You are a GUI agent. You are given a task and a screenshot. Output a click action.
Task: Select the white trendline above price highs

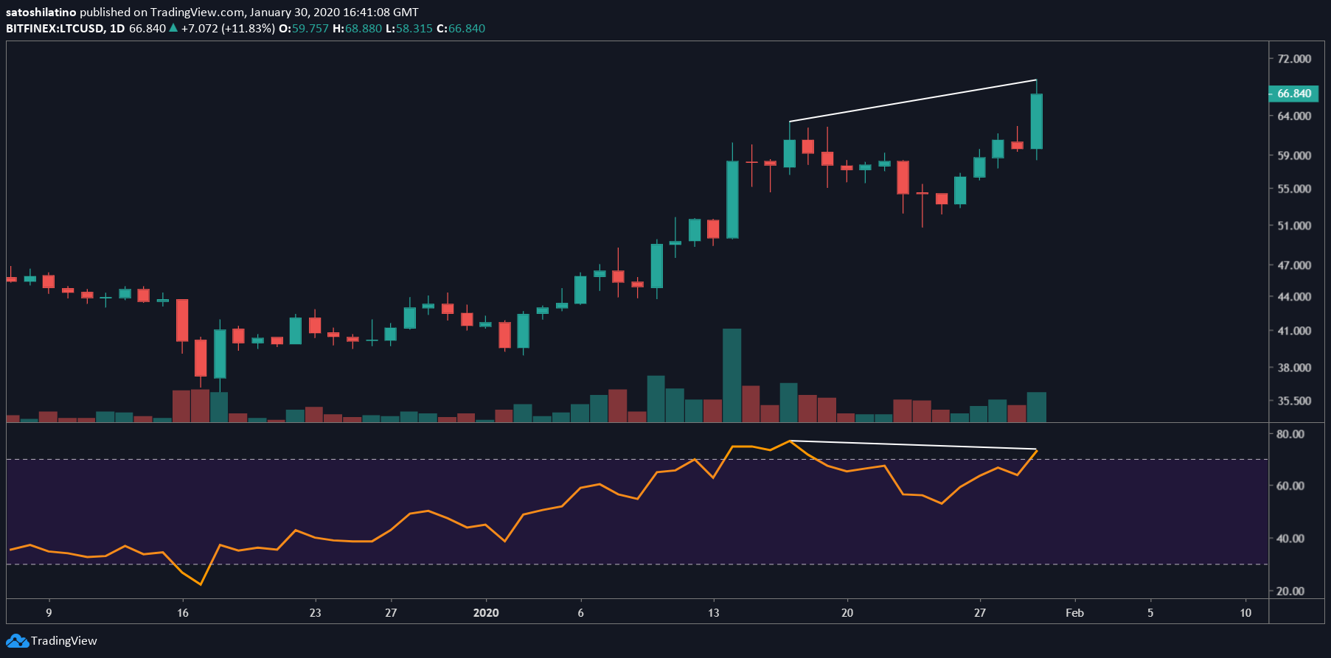point(913,100)
